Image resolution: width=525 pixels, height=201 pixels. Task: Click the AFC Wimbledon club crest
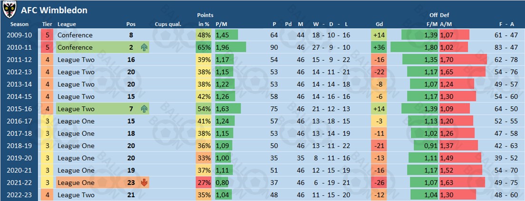[9, 9]
